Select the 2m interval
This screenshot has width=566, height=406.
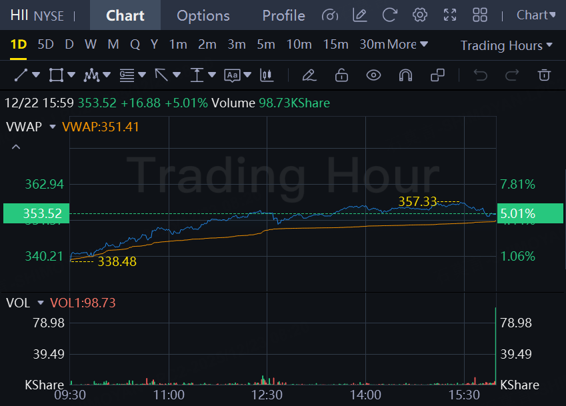coord(207,45)
